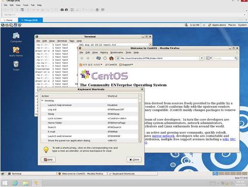Open the Computer desktop icon

tap(16, 38)
